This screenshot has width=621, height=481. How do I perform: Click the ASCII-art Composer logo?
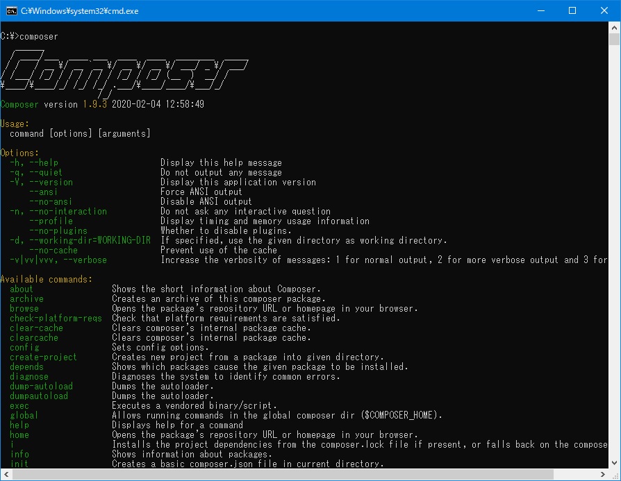point(125,75)
